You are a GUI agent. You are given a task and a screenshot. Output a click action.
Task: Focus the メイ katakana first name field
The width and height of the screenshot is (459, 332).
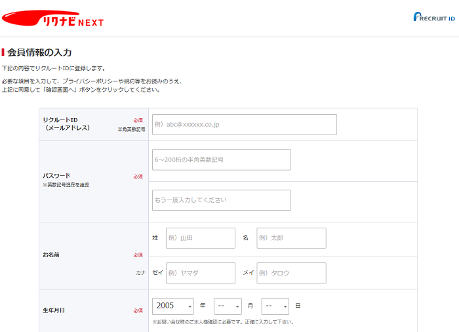click(291, 273)
